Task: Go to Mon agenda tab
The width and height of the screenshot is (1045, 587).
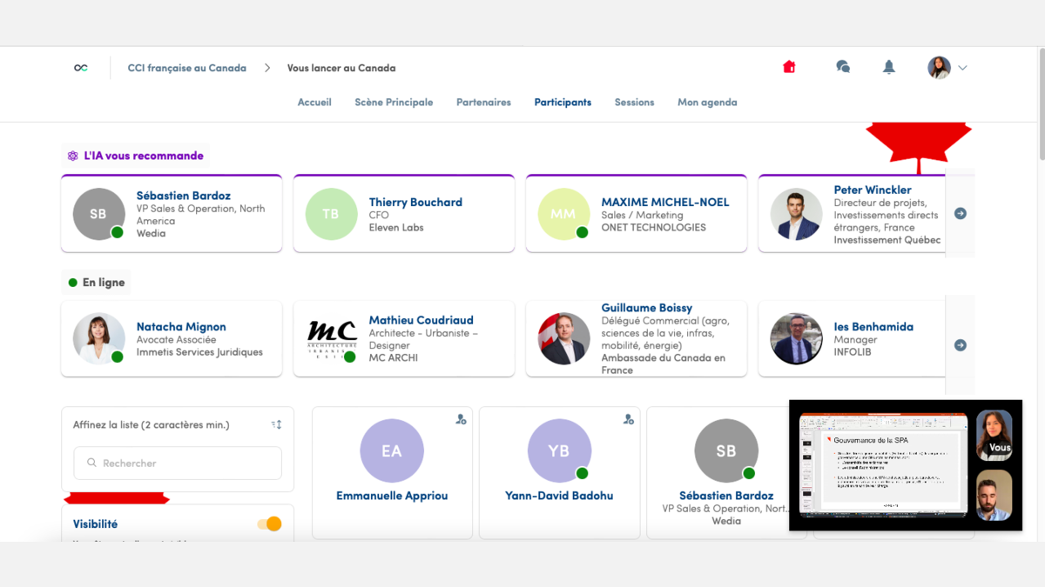Action: point(707,102)
